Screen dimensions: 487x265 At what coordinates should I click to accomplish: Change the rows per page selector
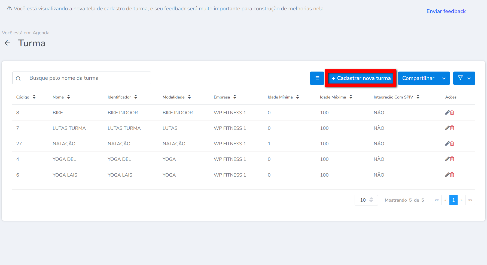click(x=366, y=200)
